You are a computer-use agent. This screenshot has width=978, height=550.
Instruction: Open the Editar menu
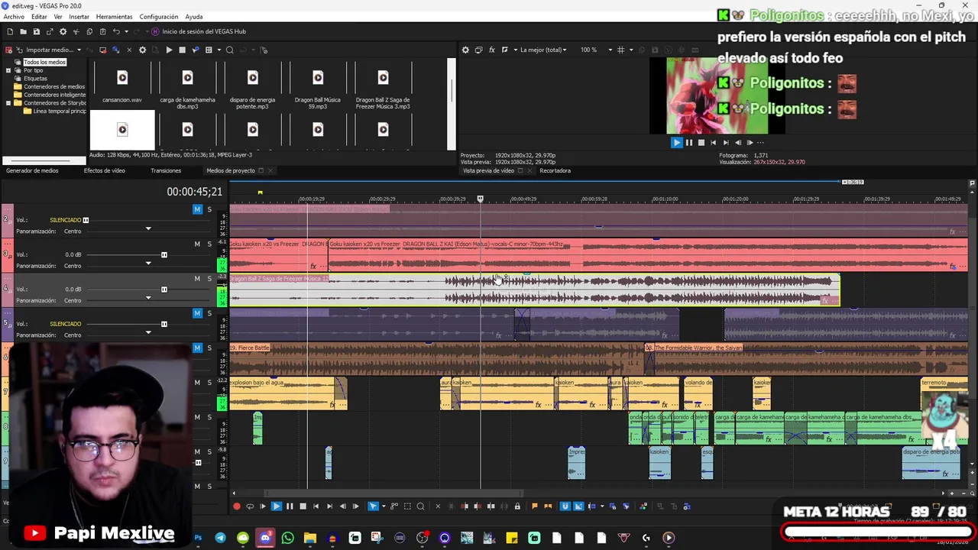point(39,16)
